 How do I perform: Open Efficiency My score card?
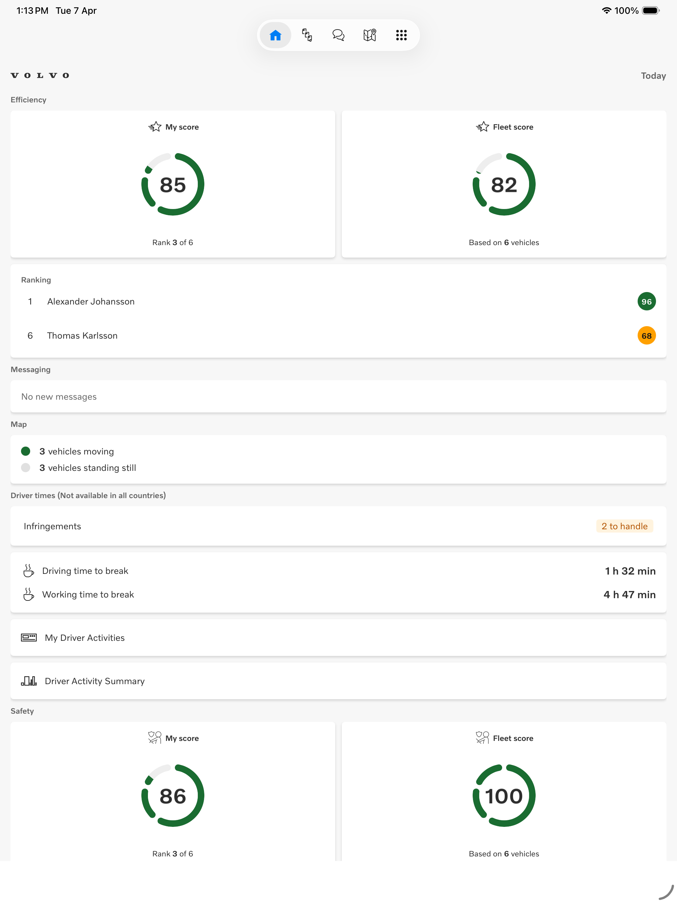[173, 184]
